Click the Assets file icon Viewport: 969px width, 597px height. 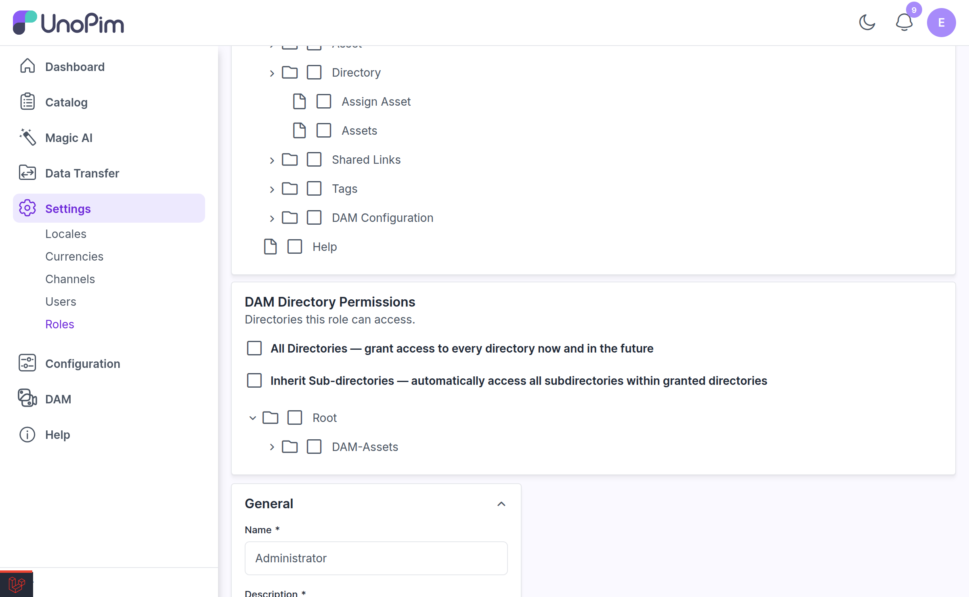pyautogui.click(x=300, y=131)
